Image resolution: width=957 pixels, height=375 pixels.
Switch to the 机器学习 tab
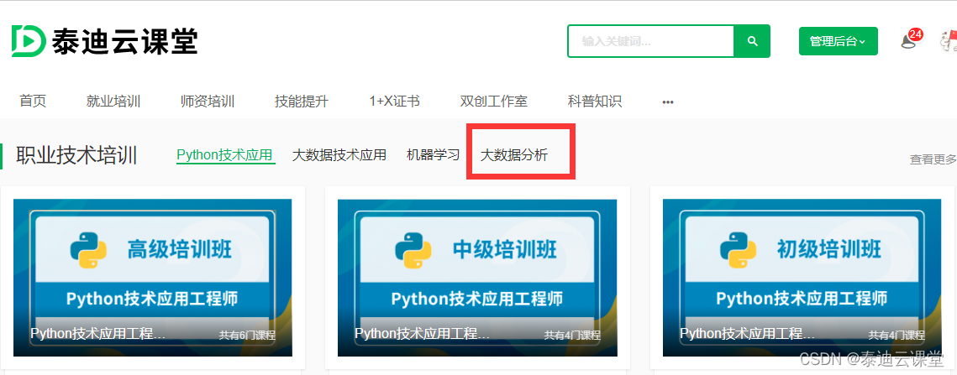pos(433,155)
